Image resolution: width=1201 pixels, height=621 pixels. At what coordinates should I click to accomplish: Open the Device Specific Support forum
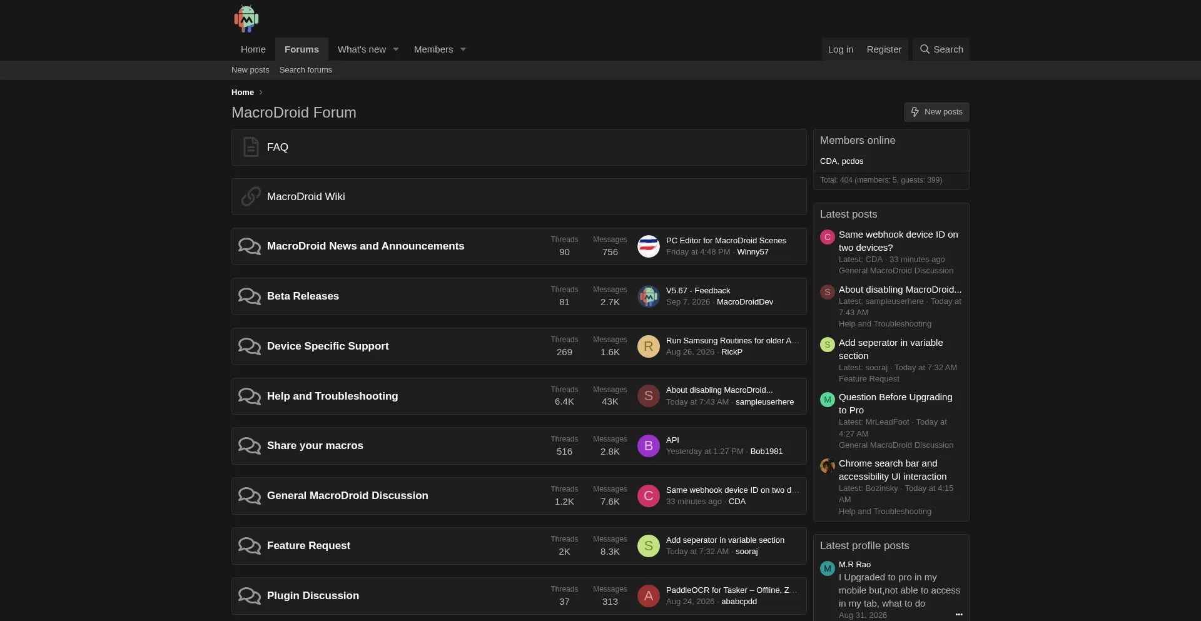pos(328,346)
